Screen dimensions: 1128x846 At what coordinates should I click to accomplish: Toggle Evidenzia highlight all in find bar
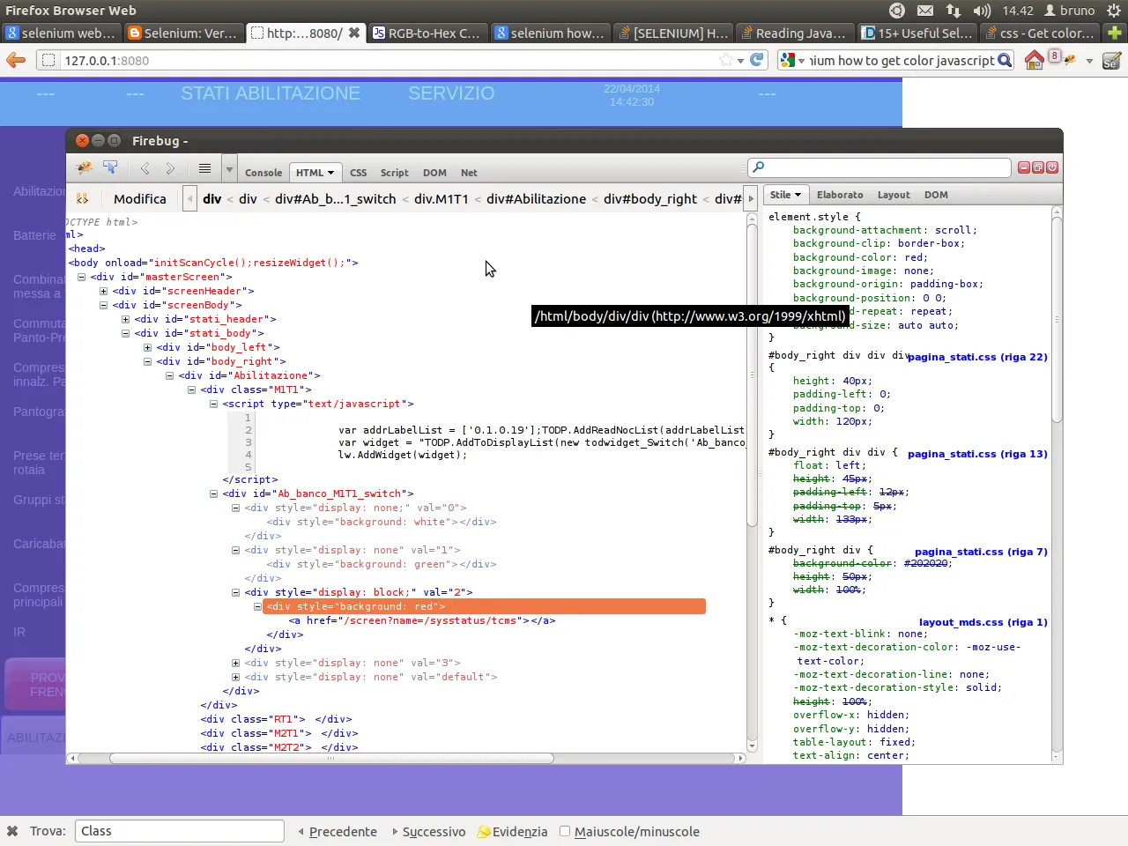click(513, 831)
